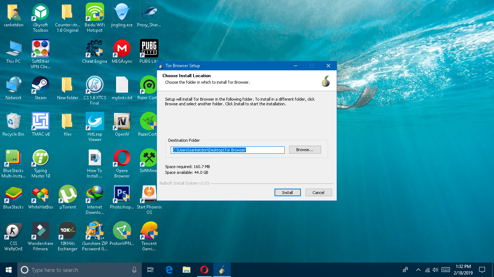Image resolution: width=494 pixels, height=277 pixels.
Task: Select Counter-strike 1.6 Original folder
Action: tap(67, 13)
